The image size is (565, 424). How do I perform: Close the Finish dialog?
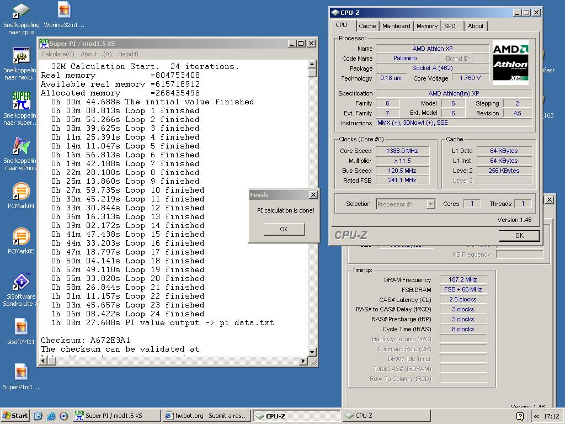[x=313, y=195]
